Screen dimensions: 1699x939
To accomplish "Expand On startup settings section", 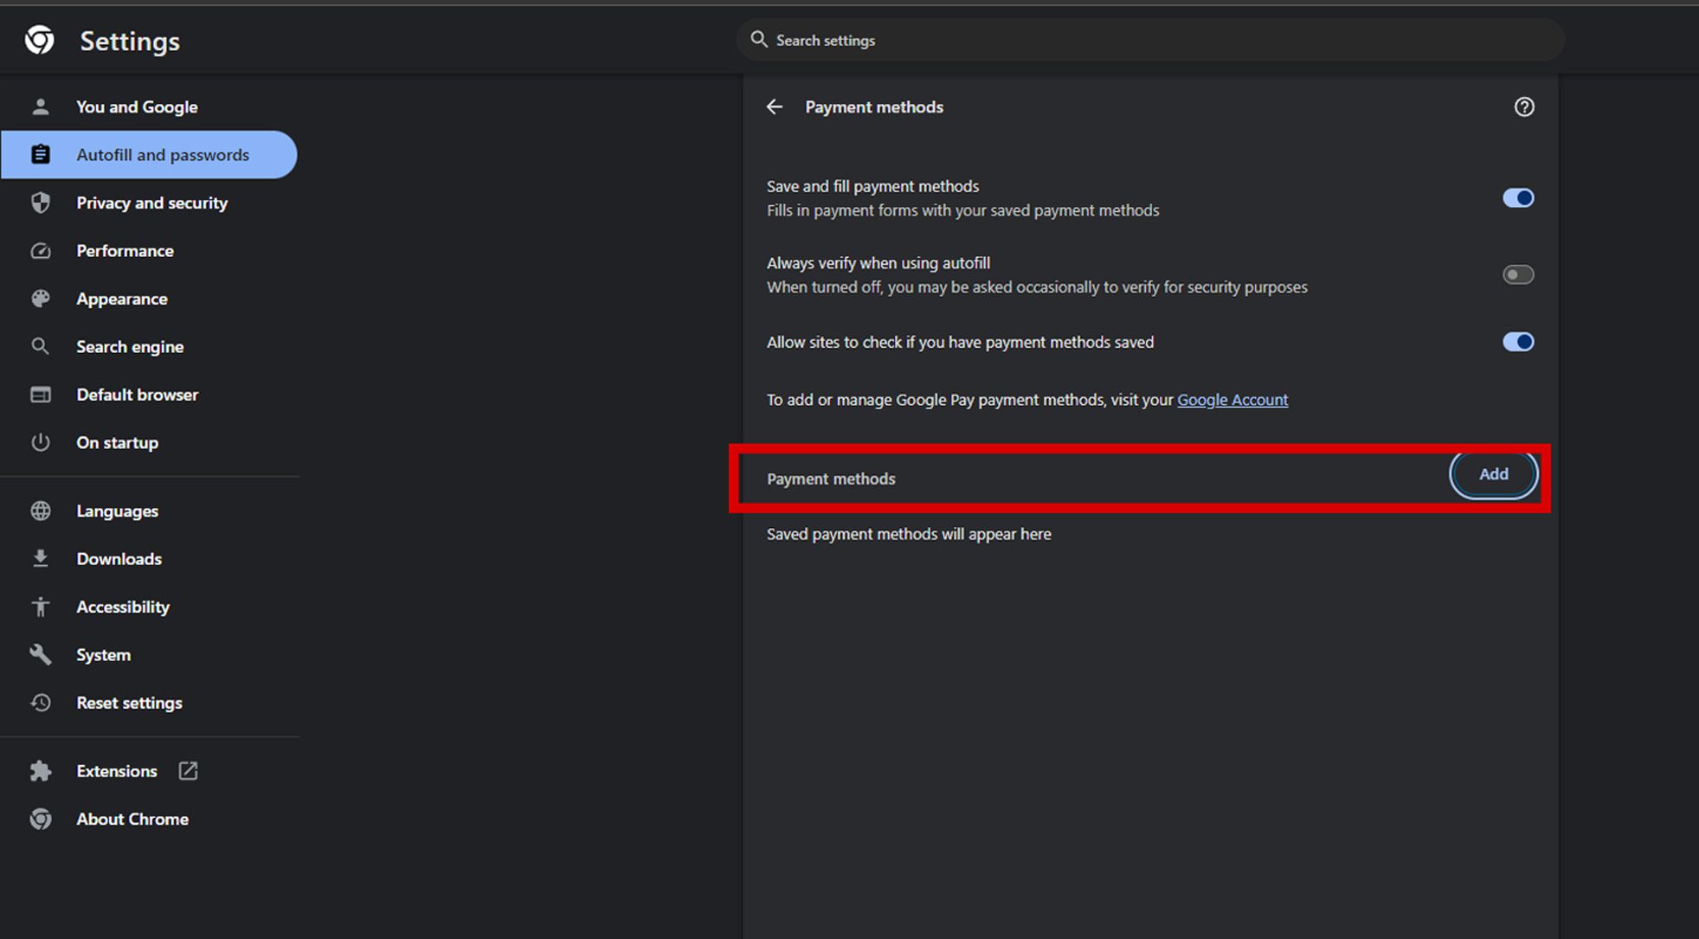I will point(117,441).
